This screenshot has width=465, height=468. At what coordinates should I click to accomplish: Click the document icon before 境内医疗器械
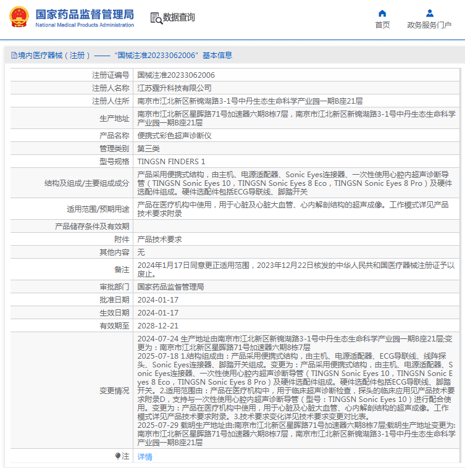pos(14,55)
